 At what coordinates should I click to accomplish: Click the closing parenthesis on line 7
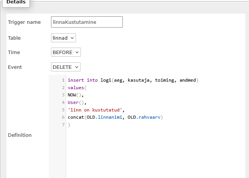[x=69, y=125]
